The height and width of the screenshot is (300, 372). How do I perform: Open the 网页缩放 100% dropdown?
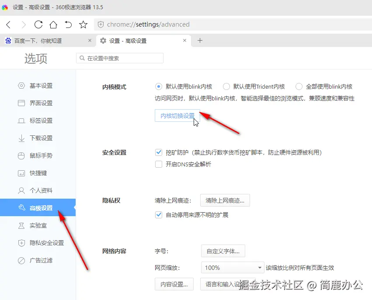point(233,268)
